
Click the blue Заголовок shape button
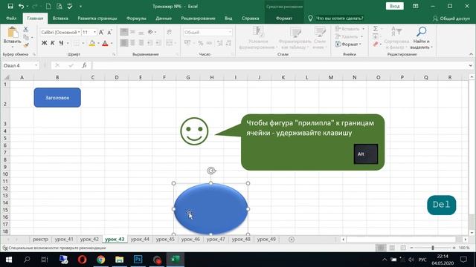[57, 97]
